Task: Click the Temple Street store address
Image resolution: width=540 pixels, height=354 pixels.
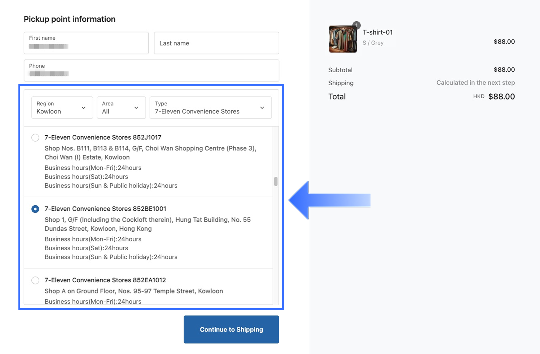Action: click(x=134, y=291)
